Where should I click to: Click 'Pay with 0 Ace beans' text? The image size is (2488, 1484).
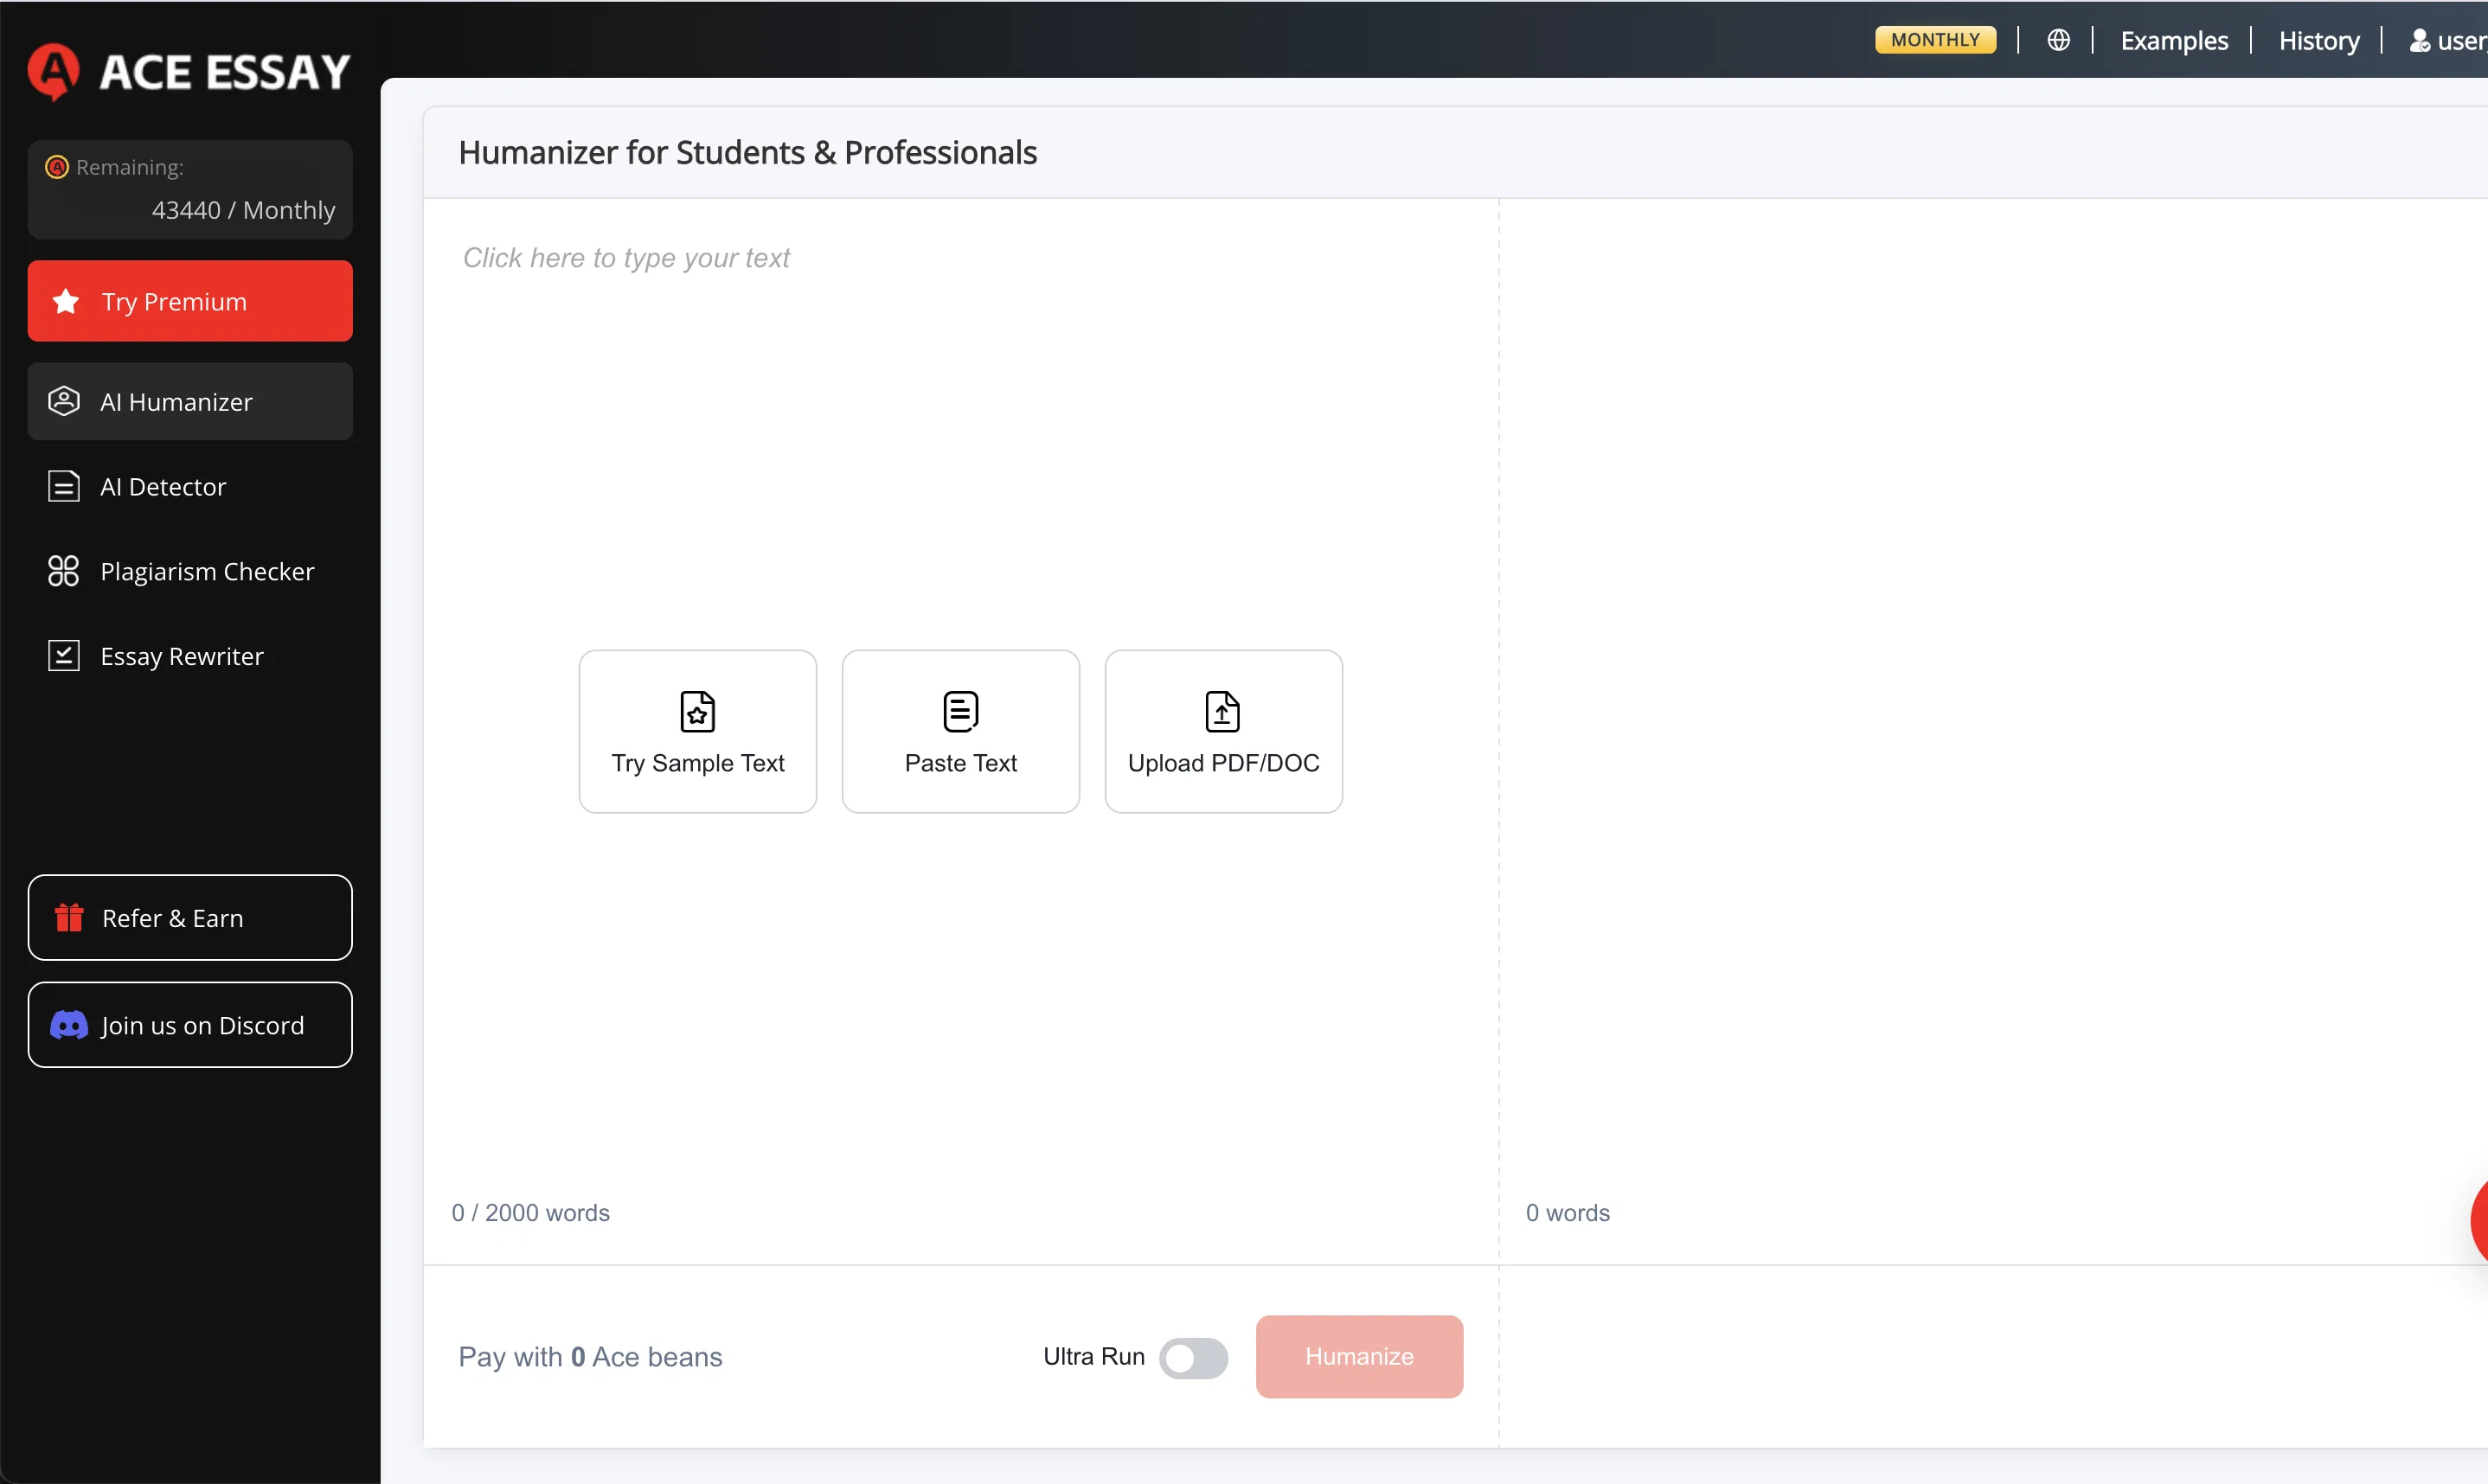point(590,1356)
